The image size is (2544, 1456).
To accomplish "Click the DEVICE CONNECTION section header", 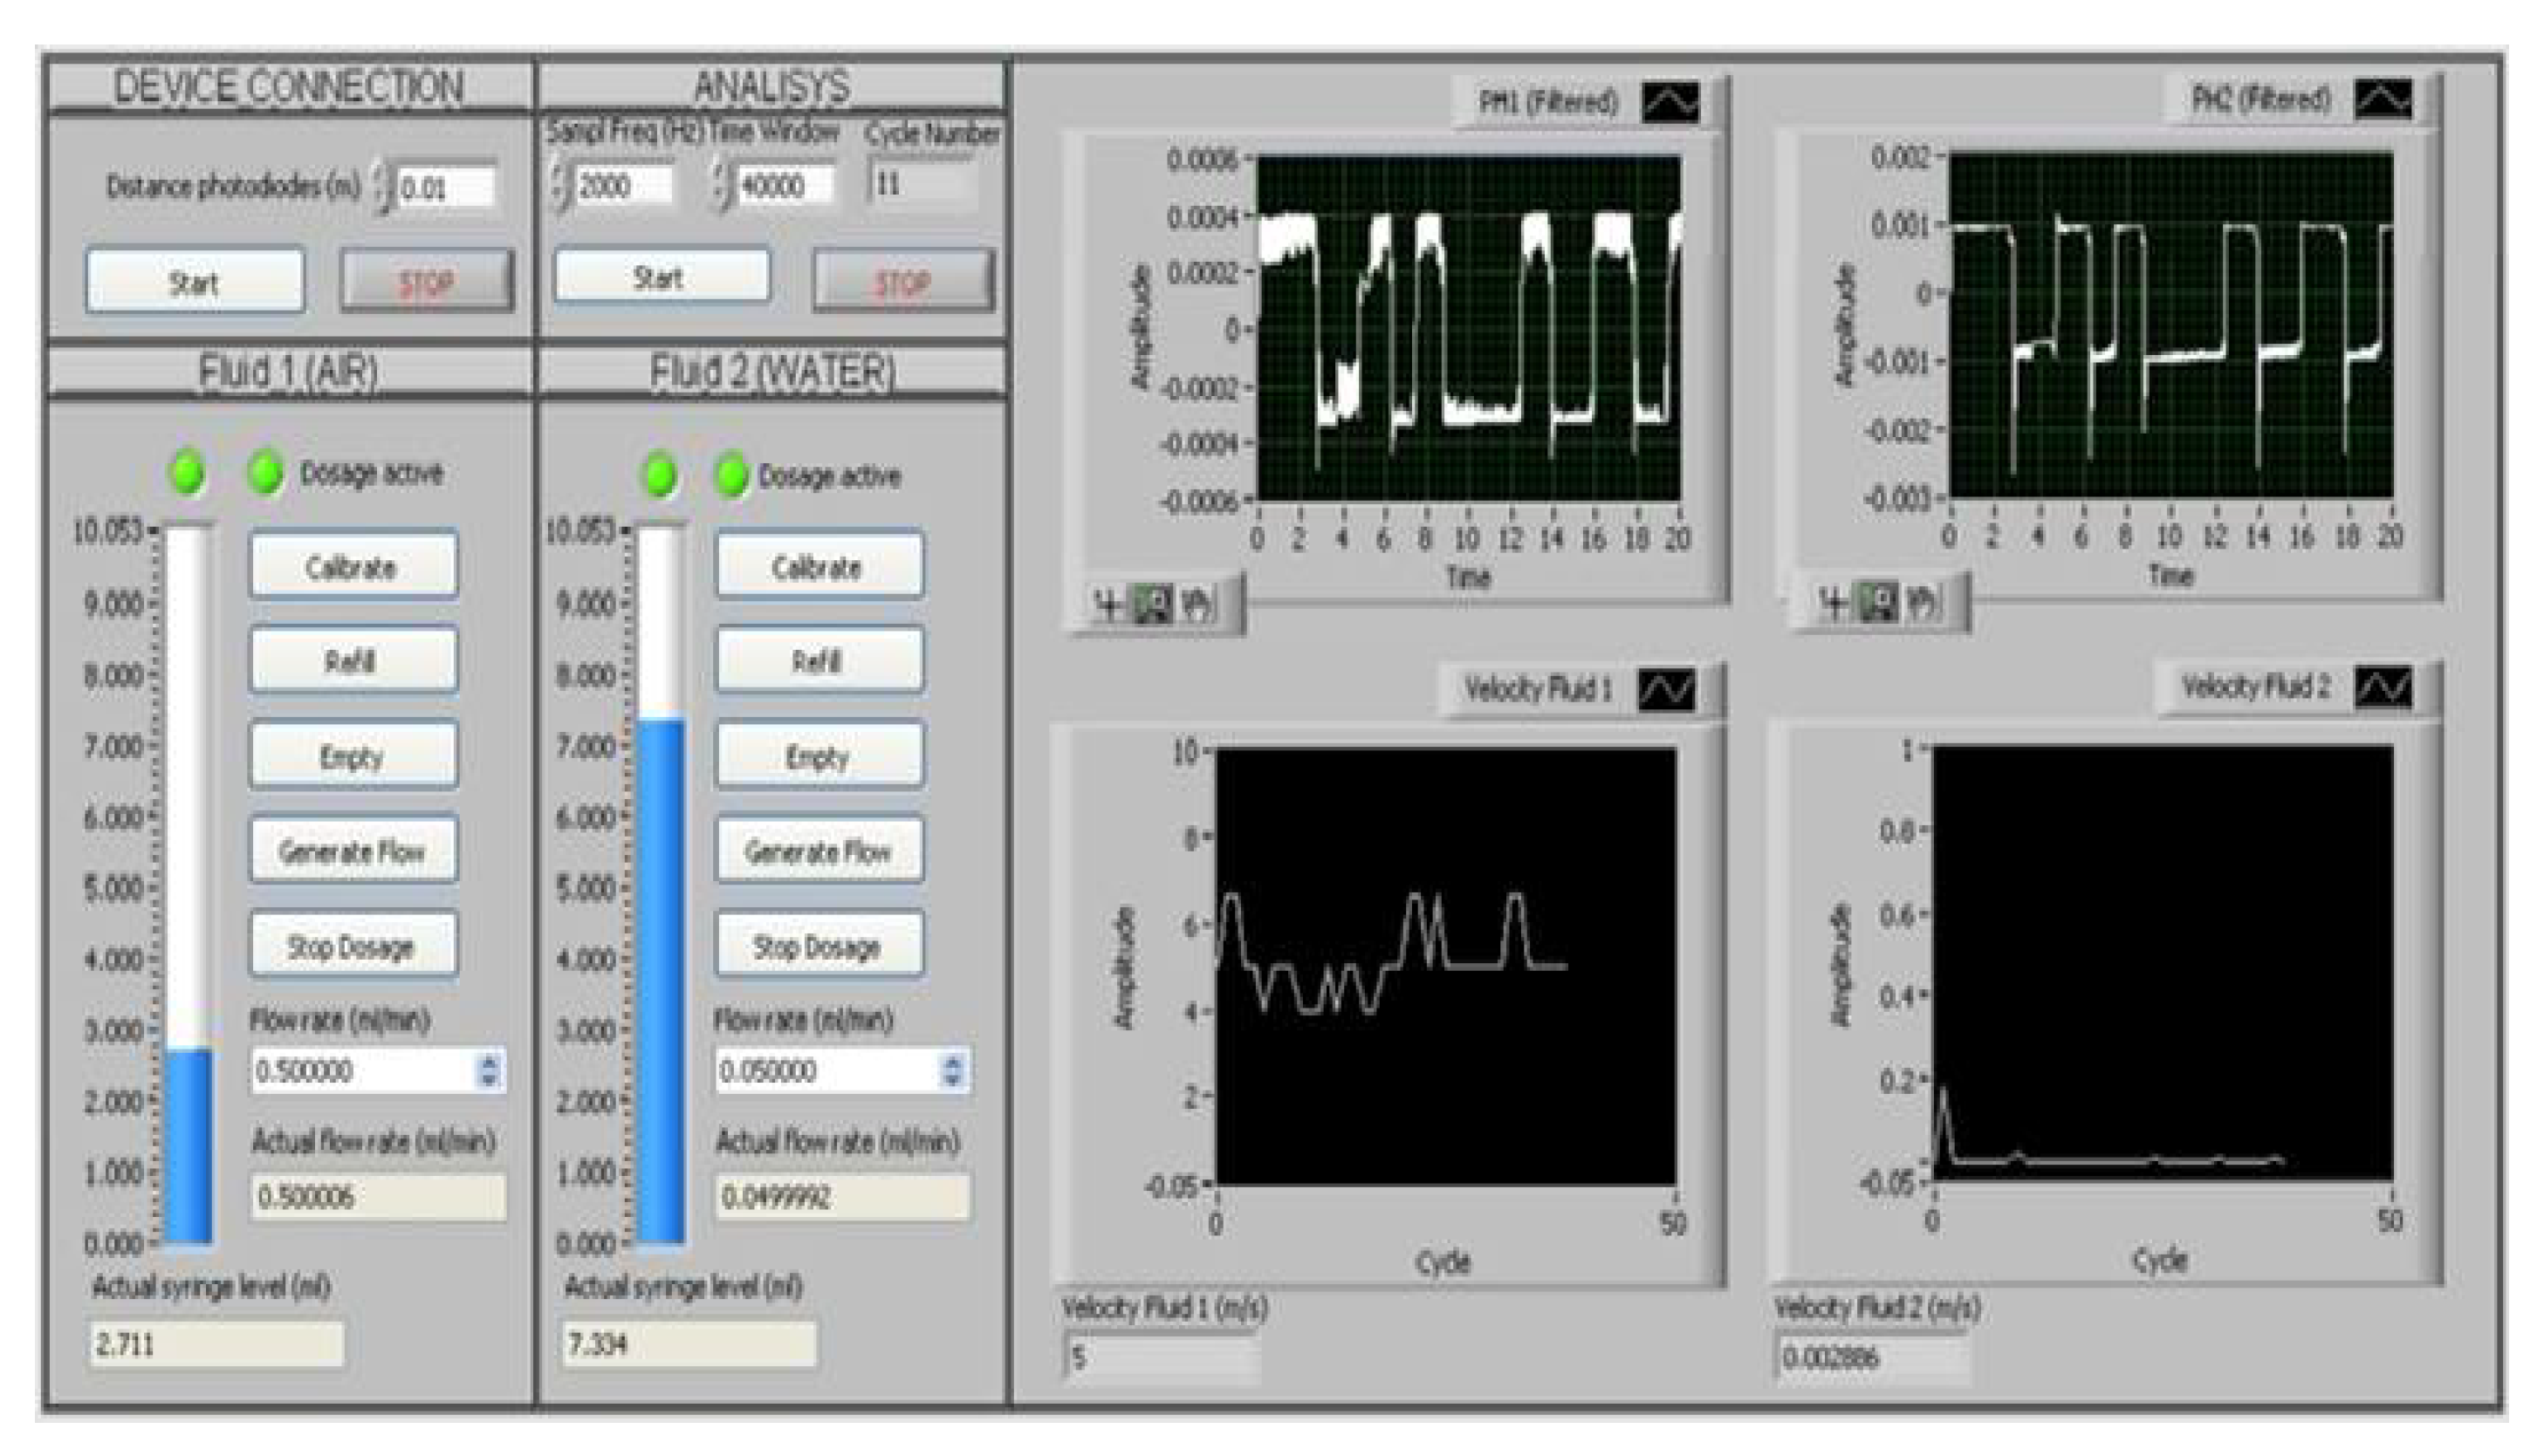I will point(289,87).
